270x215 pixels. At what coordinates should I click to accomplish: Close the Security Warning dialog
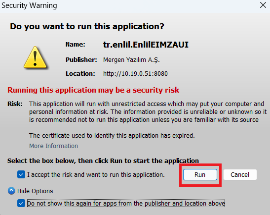(x=263, y=5)
